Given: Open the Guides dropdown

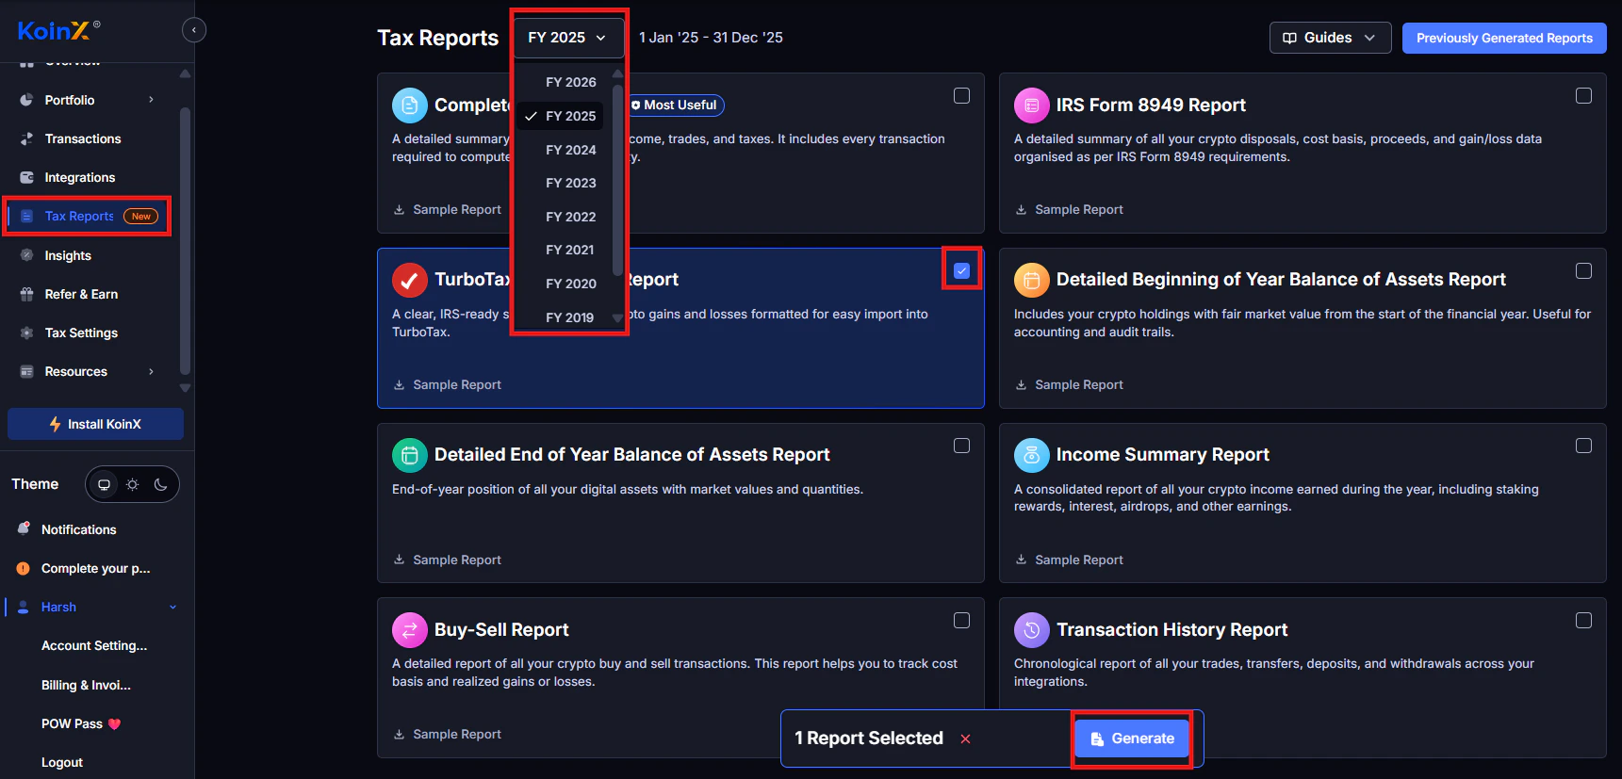Looking at the screenshot, I should coord(1330,38).
